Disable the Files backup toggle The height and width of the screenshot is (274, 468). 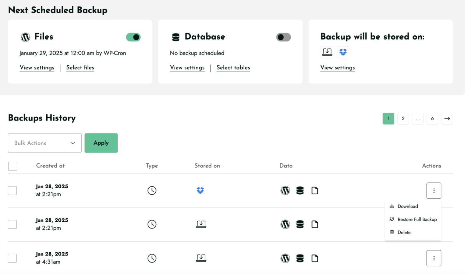coord(133,37)
